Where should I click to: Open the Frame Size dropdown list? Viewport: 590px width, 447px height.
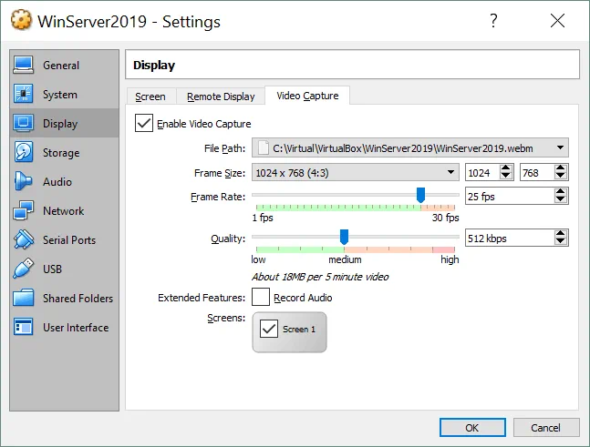point(451,172)
